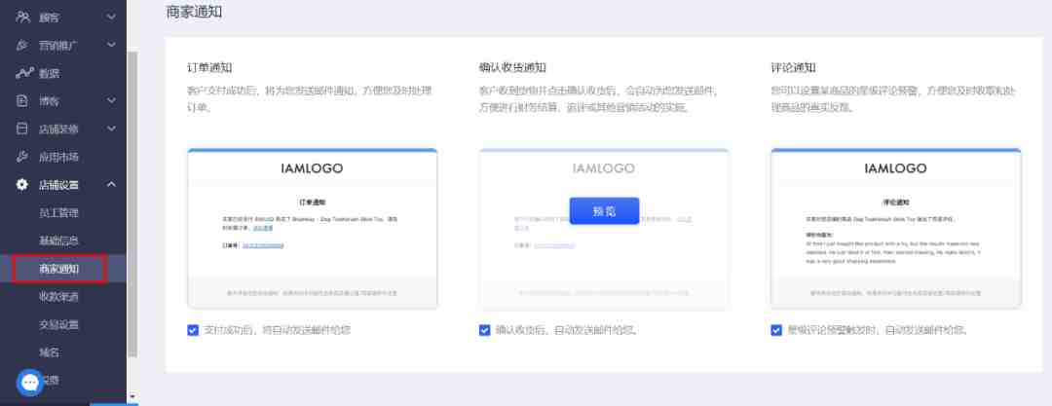Click the 订单通知 section heading

tap(210, 67)
